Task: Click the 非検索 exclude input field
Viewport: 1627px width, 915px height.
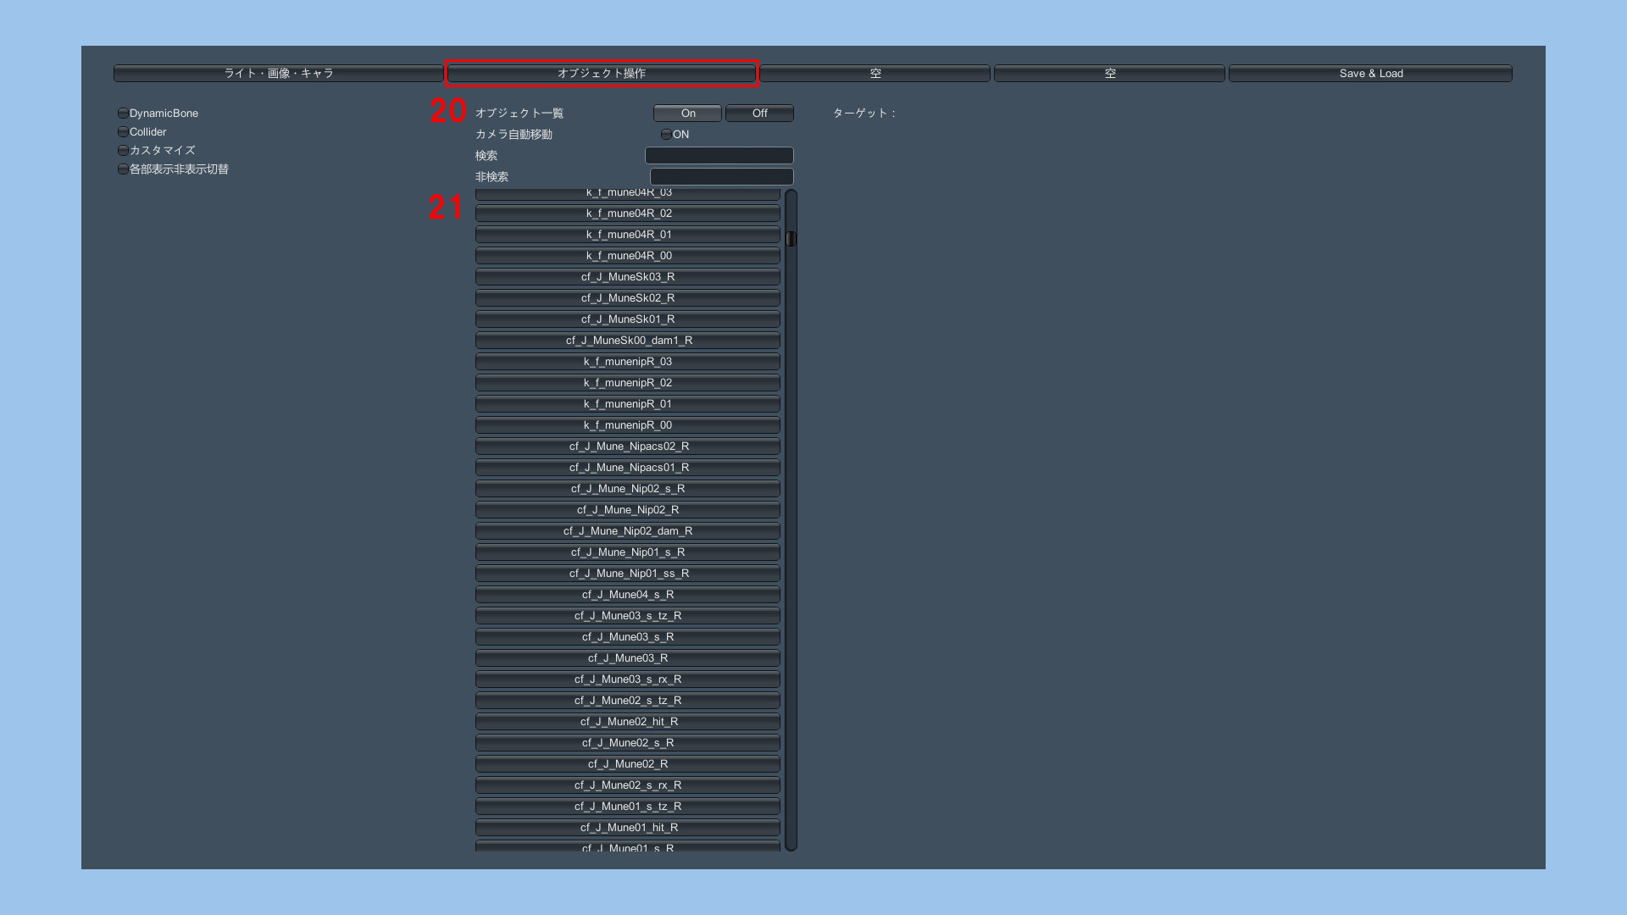Action: click(721, 177)
